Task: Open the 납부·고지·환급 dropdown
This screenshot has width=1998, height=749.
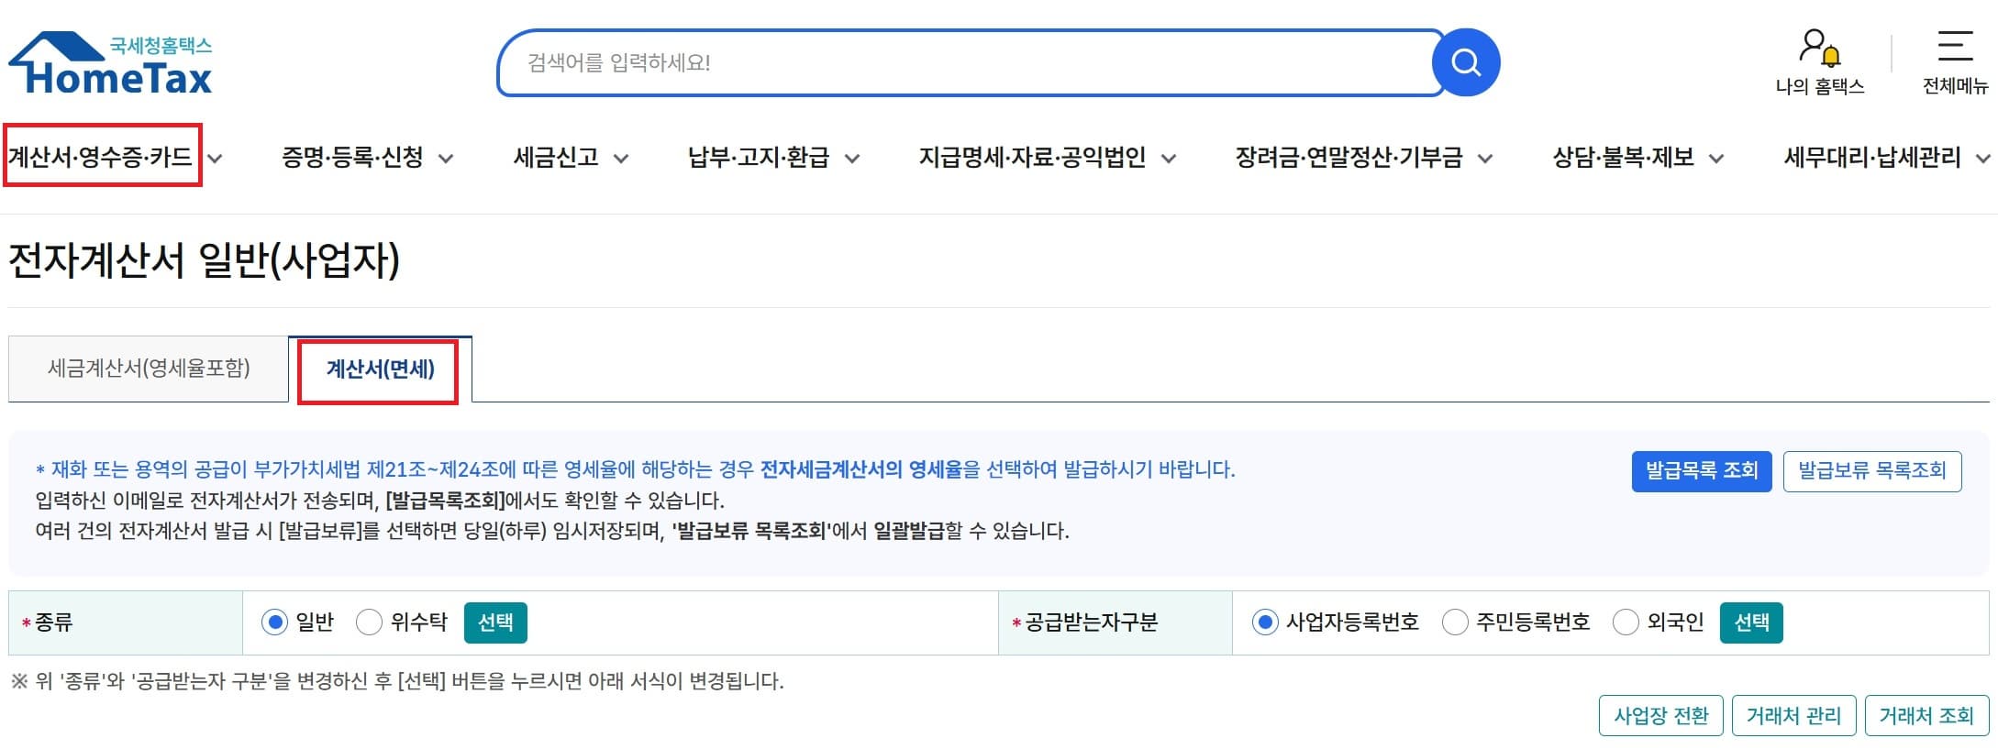Action: (760, 157)
